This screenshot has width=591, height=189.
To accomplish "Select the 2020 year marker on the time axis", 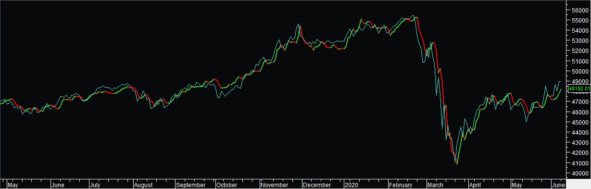I will click(352, 185).
